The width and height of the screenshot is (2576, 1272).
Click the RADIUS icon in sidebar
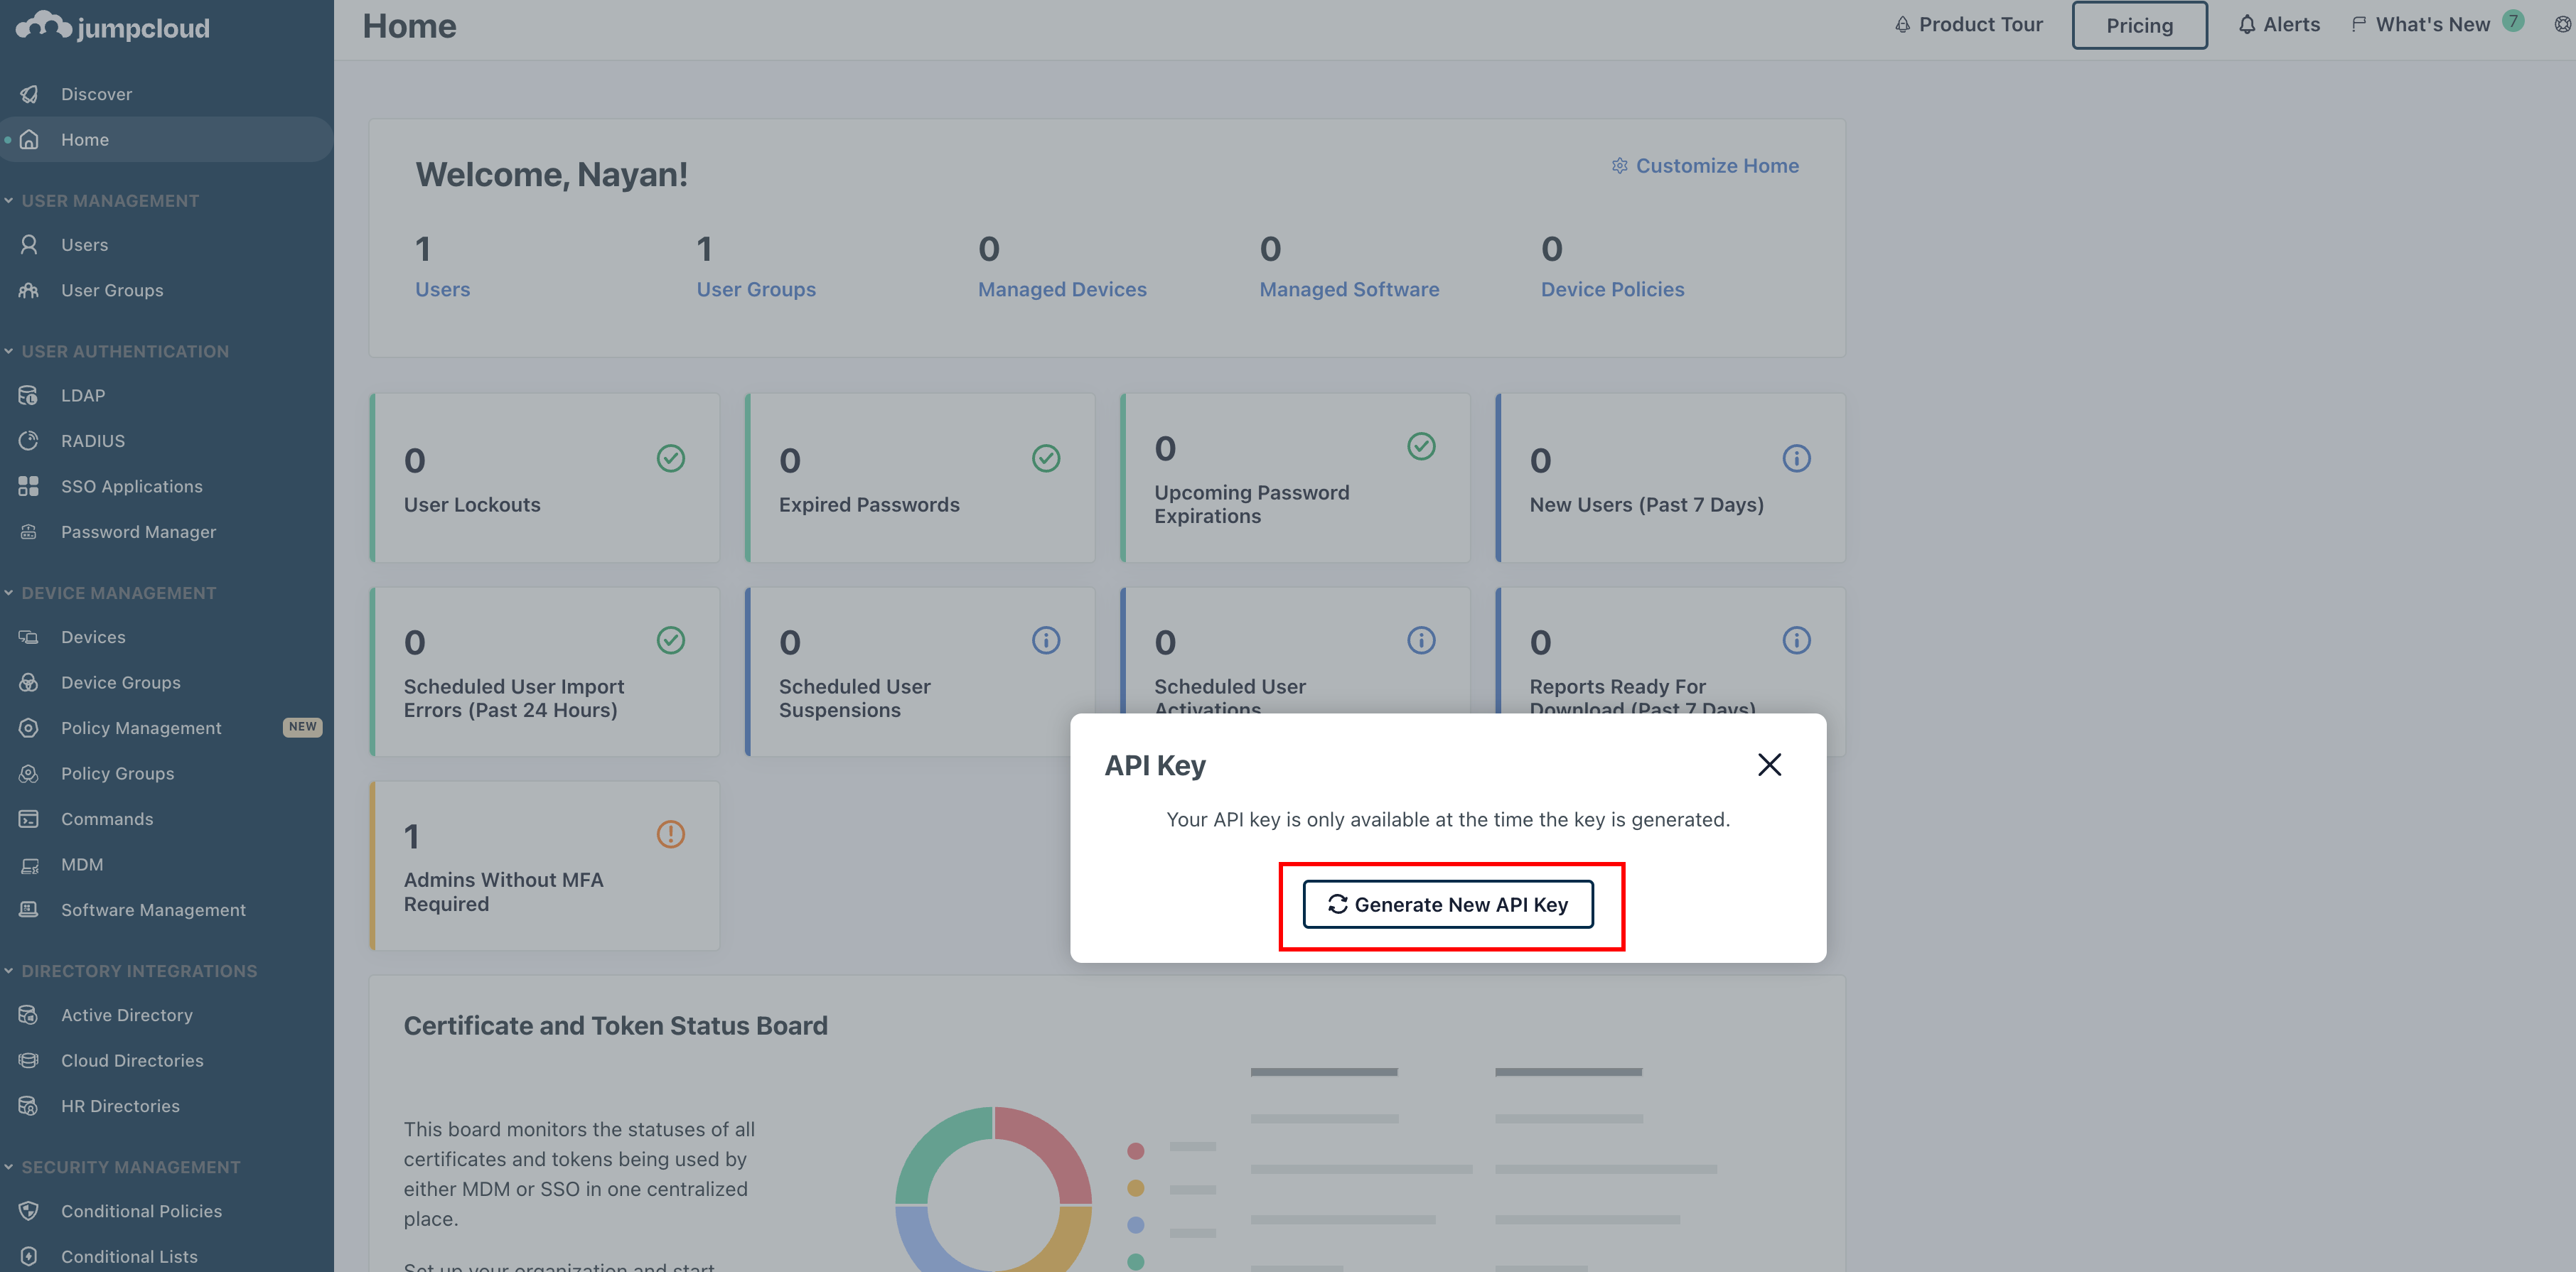(x=29, y=440)
